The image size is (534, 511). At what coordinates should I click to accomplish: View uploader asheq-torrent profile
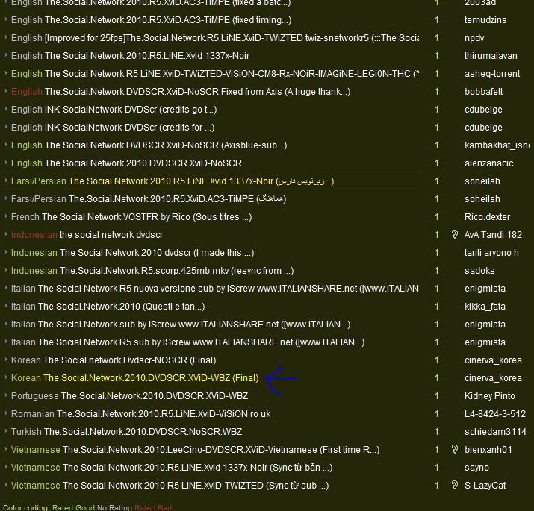pos(492,74)
